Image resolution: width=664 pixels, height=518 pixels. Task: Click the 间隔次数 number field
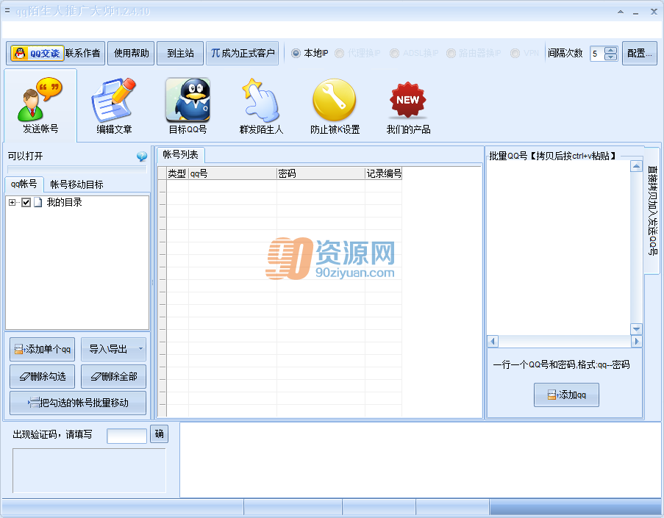(598, 54)
